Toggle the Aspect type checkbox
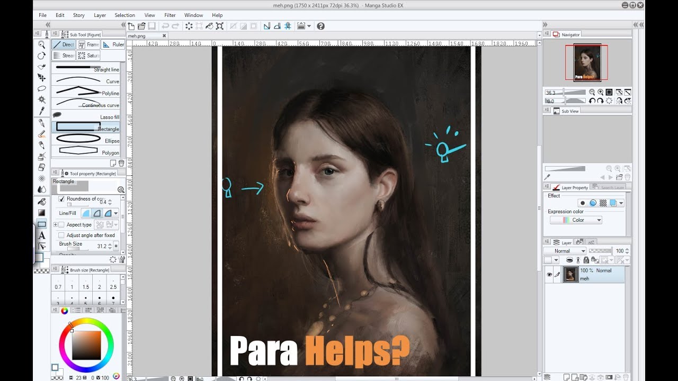 61,224
